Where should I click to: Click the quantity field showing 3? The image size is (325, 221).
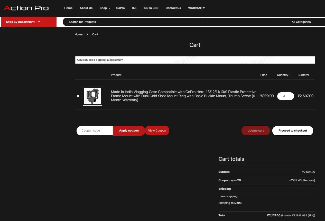(x=285, y=96)
